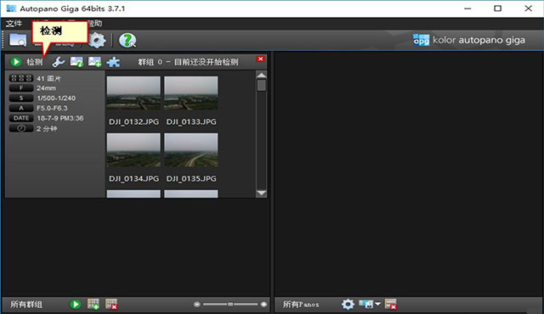Image resolution: width=544 pixels, height=314 pixels.
Task: Click the render all panos icon
Action: click(x=365, y=305)
